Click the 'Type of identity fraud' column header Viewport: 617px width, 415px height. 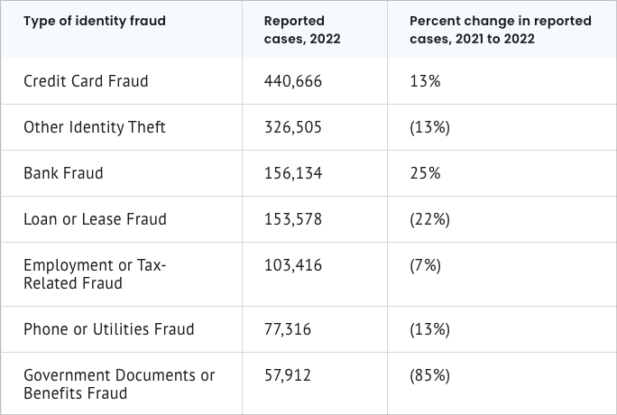95,21
